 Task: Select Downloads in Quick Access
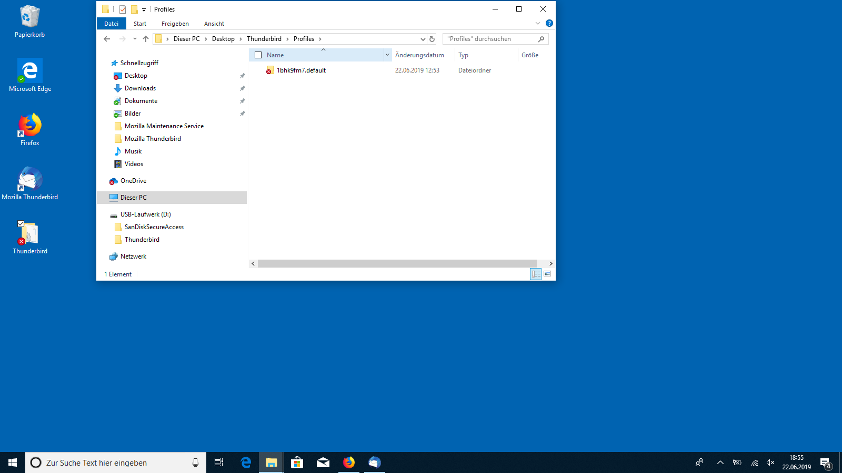point(140,88)
